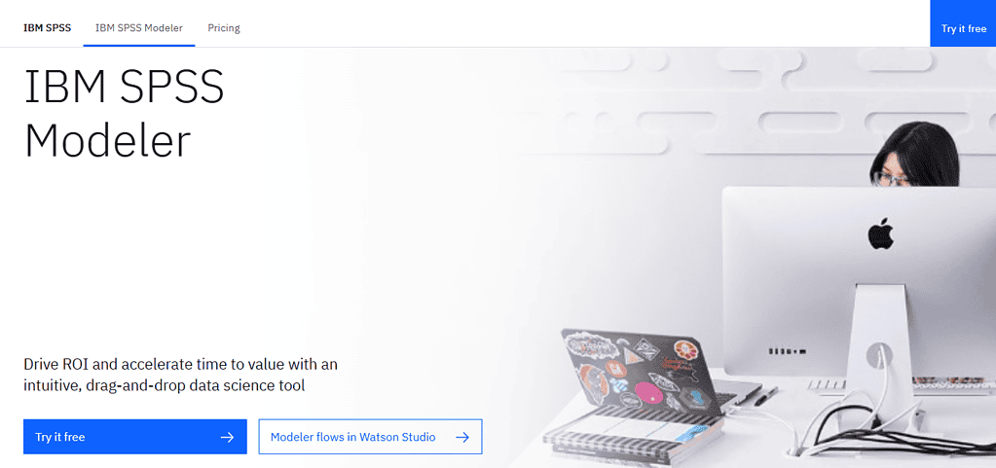The height and width of the screenshot is (468, 996).
Task: Click the stack of notebooks under the laptop
Action: 634,432
